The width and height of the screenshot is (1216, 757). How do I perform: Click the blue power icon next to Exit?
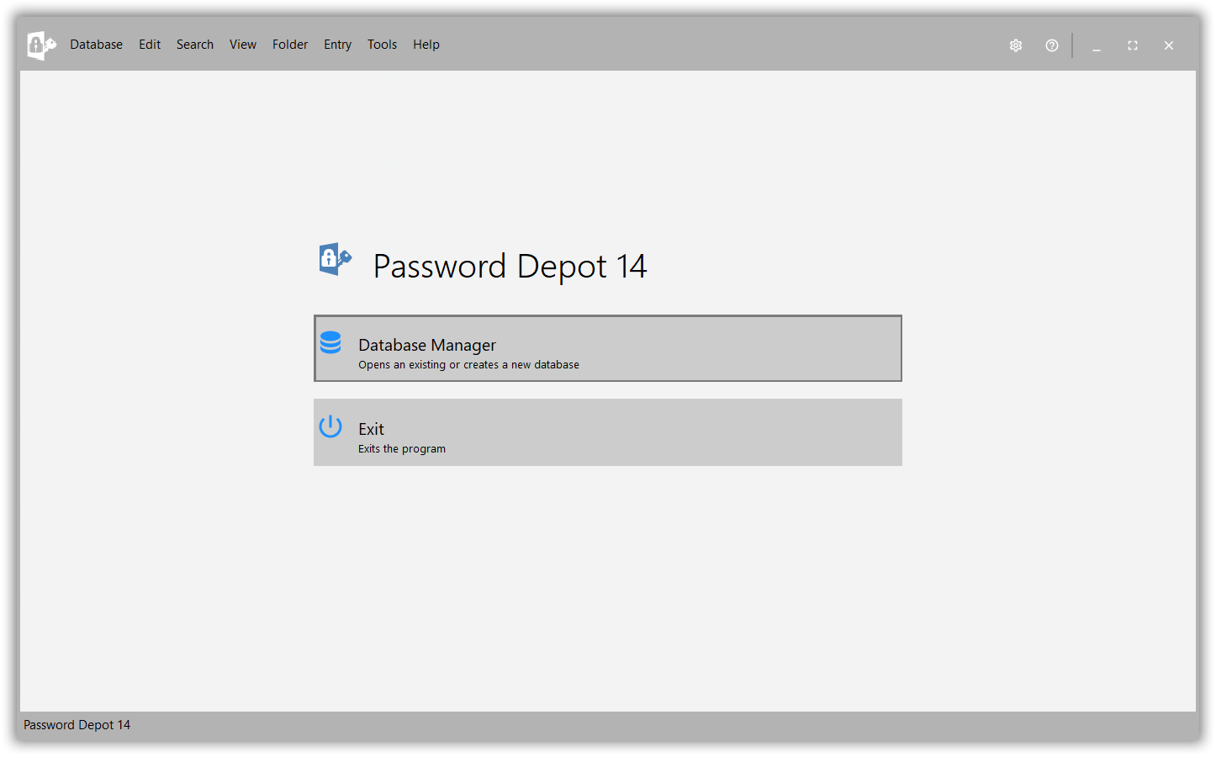pyautogui.click(x=330, y=426)
